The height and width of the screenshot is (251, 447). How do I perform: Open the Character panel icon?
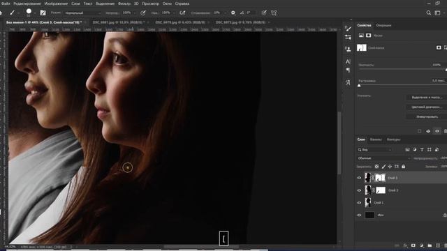[348, 61]
